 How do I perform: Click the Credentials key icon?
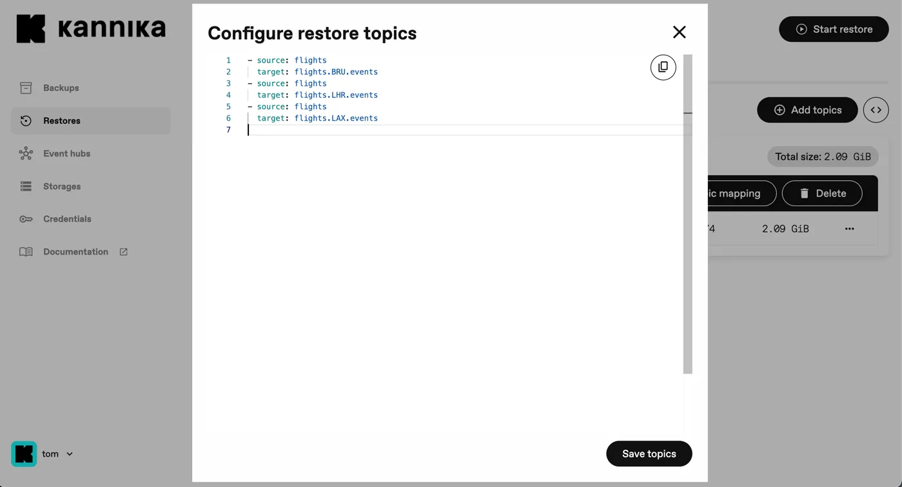[x=26, y=219]
